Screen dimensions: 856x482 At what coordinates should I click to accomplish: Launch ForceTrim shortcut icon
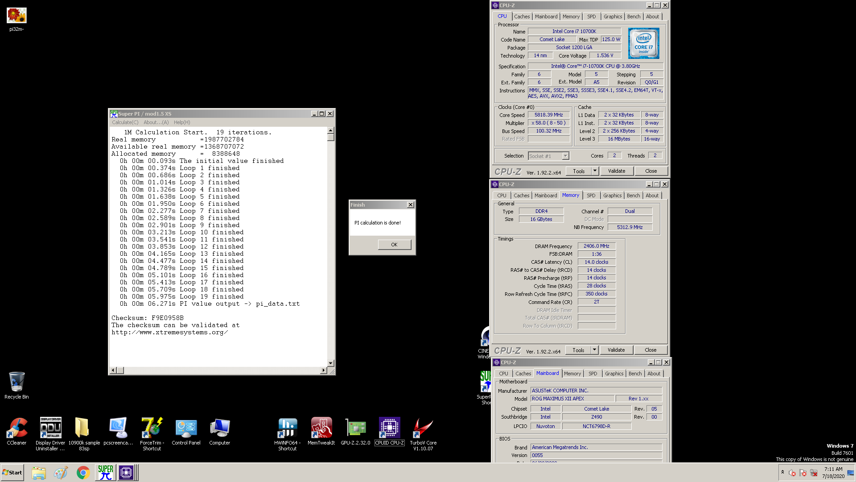[152, 434]
